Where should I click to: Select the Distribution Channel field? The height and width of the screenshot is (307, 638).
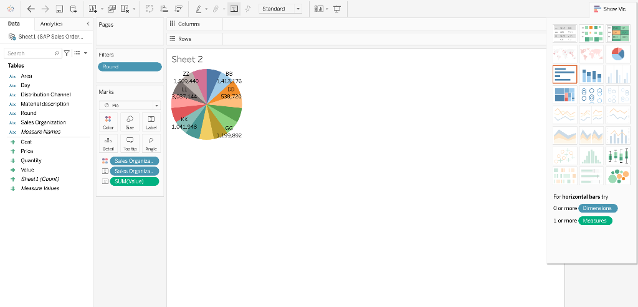tap(45, 94)
